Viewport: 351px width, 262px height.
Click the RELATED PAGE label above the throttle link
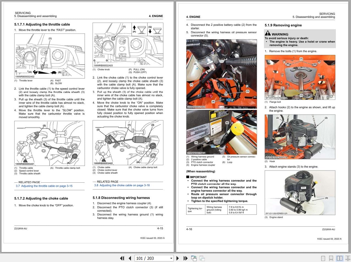pos(29,182)
